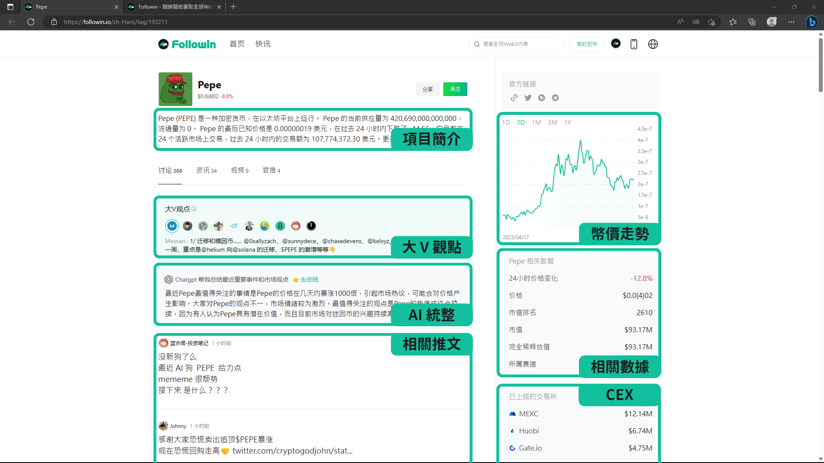Click the 去总结 summary link
The height and width of the screenshot is (463, 824).
[309, 280]
